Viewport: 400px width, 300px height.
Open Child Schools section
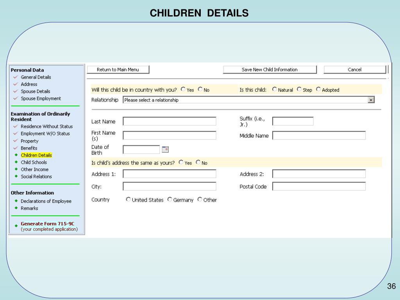pyautogui.click(x=34, y=162)
